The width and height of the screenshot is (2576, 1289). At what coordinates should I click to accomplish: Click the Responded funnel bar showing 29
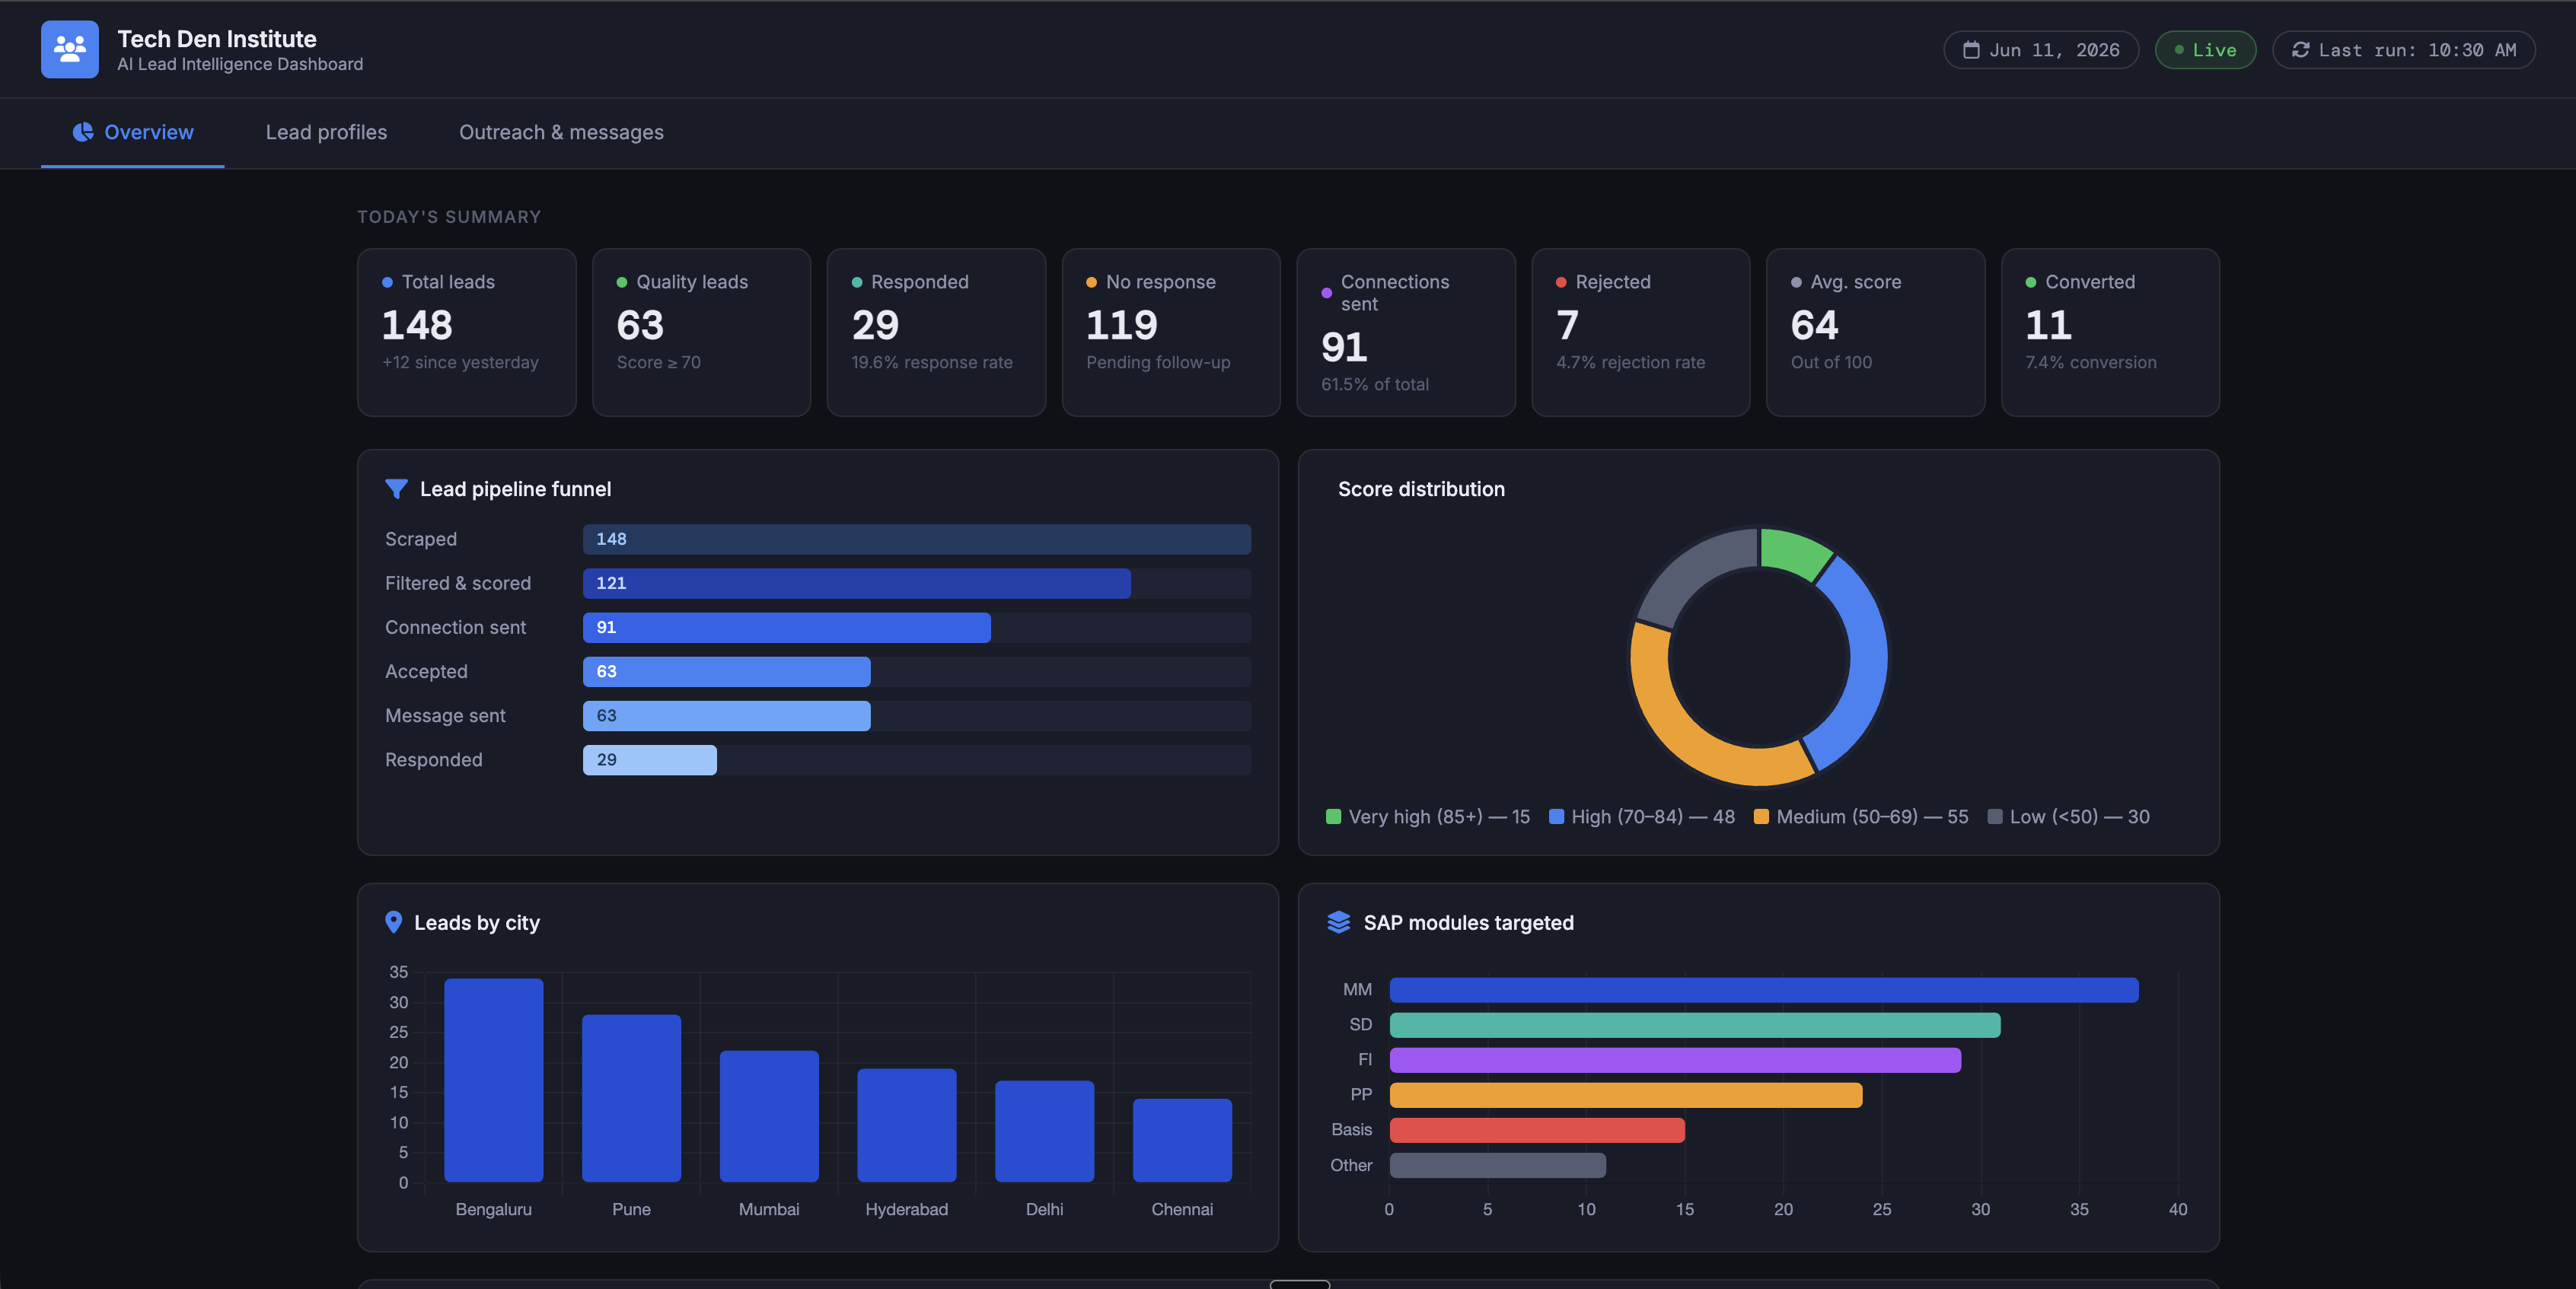(x=650, y=759)
